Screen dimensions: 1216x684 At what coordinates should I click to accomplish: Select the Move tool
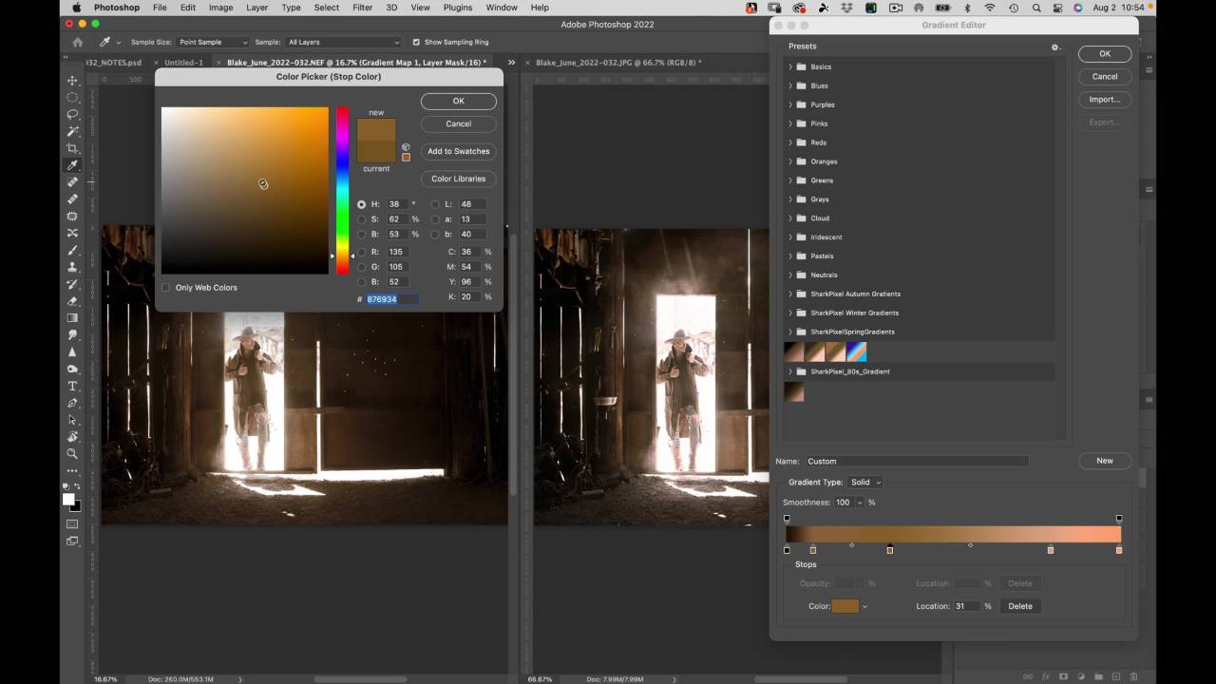coord(72,81)
